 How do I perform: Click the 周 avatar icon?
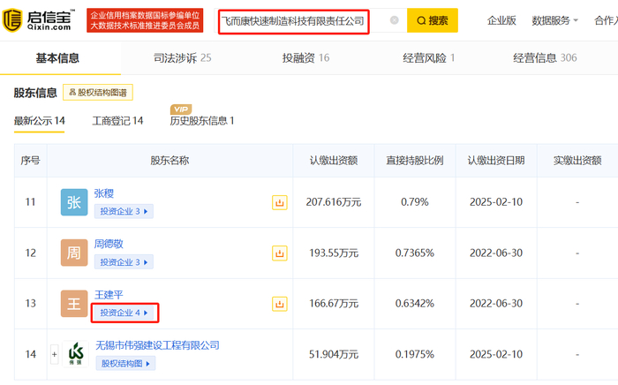click(x=74, y=253)
